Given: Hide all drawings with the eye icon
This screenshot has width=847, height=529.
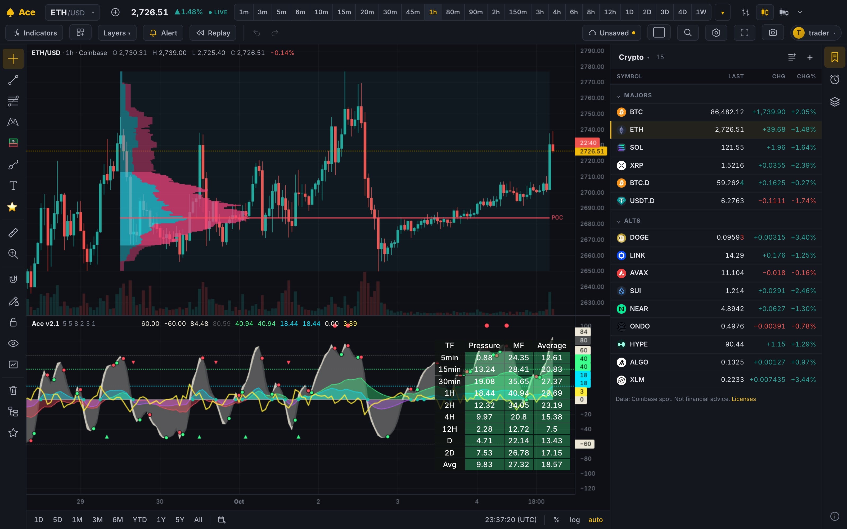Looking at the screenshot, I should [x=13, y=343].
